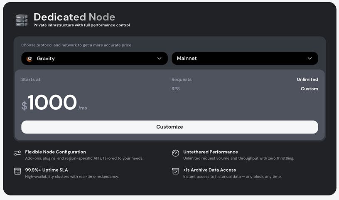Click the '99.9%+ Uptime SLA' title
The height and width of the screenshot is (200, 339).
coord(47,170)
